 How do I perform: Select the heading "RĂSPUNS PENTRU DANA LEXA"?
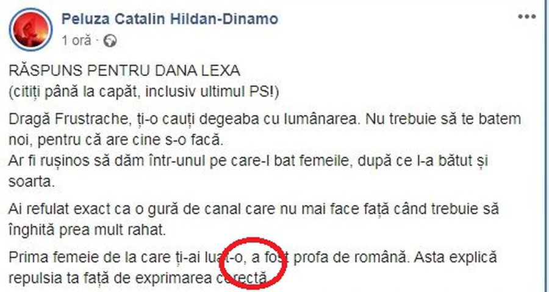click(124, 71)
